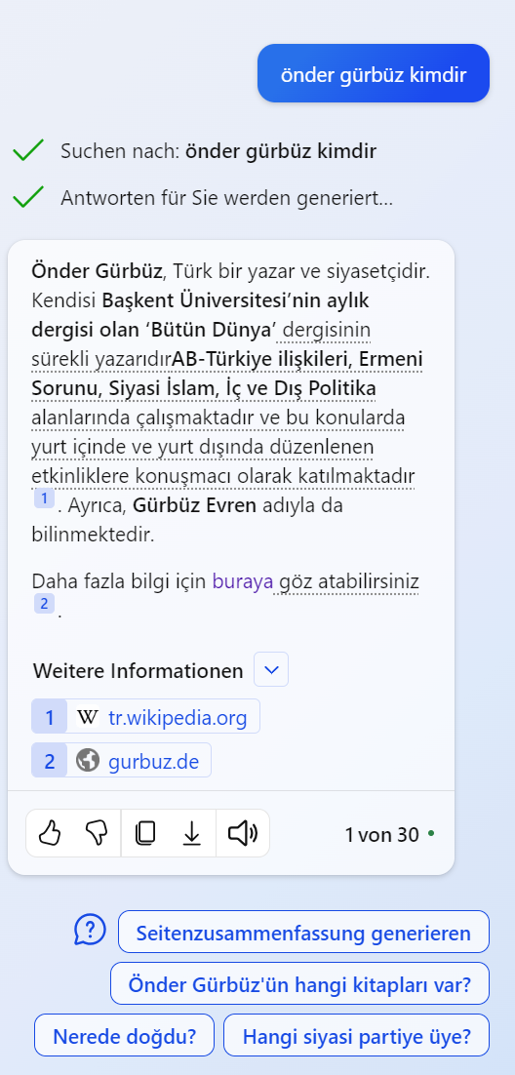
Task: Copy the response with the copy icon
Action: click(x=144, y=834)
